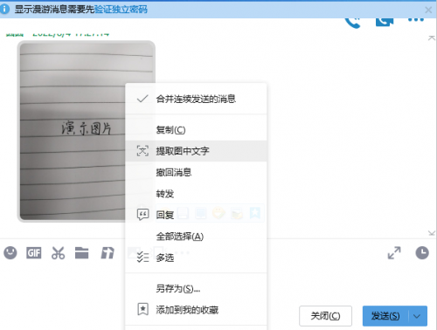Open the emoji face picker
437x330 pixels.
point(10,252)
